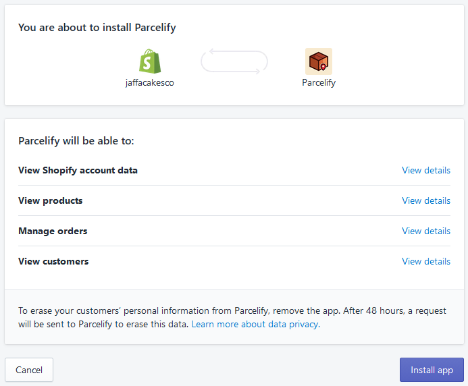Select the View customers permission heading
Viewport: 468px width, 386px height.
click(x=53, y=261)
